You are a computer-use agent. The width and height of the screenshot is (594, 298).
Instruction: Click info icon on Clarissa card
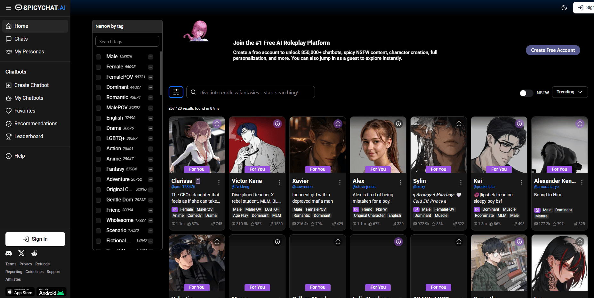(x=217, y=124)
